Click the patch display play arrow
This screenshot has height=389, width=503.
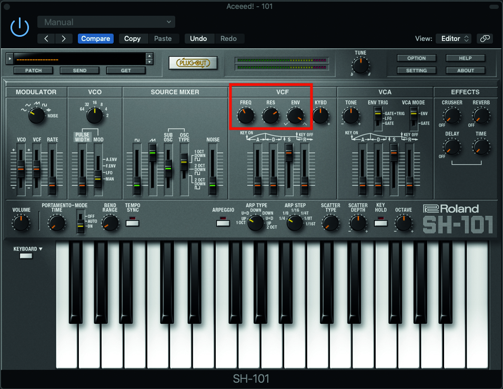[9, 59]
